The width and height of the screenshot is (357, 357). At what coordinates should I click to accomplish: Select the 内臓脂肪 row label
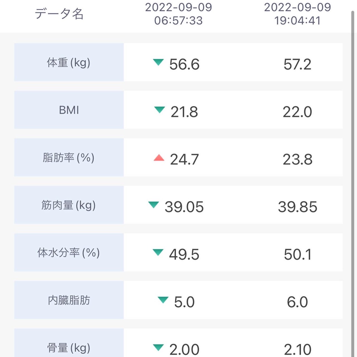pyautogui.click(x=69, y=300)
